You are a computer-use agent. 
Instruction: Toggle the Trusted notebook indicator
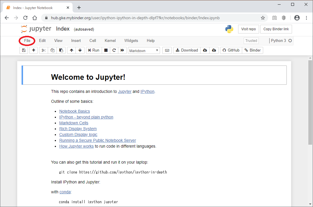(x=251, y=41)
